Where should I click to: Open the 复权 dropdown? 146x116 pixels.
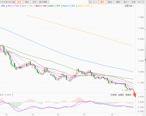click(103, 2)
